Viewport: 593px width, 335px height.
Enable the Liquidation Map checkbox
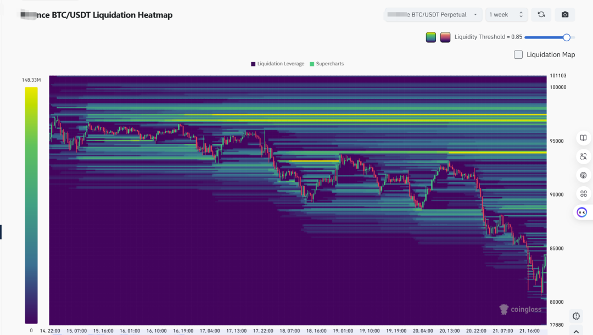pyautogui.click(x=518, y=54)
